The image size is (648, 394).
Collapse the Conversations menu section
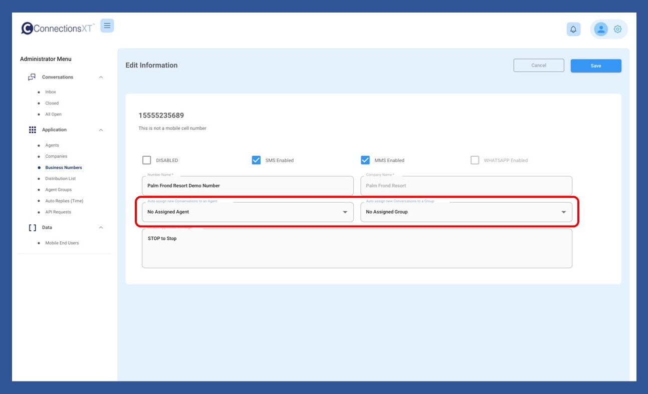point(101,77)
